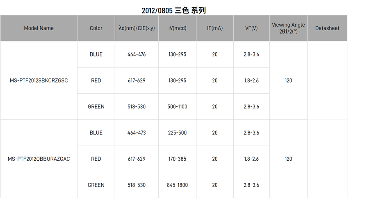Click the Viewing Angle 2θ1/2(°) header
The image size is (369, 202).
coord(288,28)
